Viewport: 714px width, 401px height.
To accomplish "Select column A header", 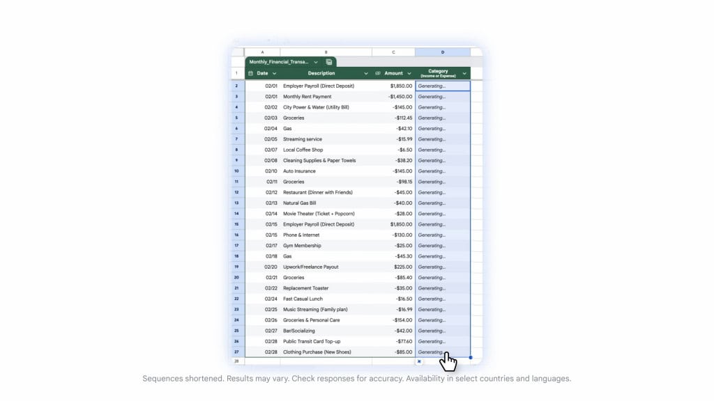I will [x=262, y=52].
